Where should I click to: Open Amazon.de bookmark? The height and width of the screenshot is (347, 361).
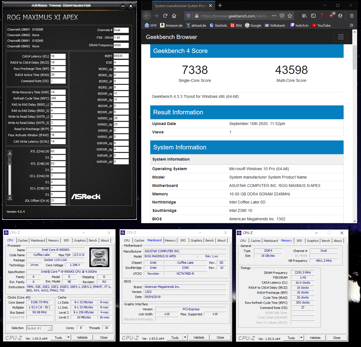(171, 25)
